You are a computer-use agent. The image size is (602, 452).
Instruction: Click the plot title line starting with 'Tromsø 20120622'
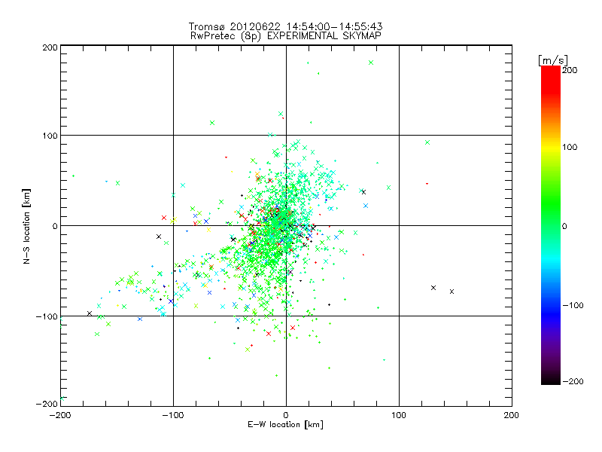coord(285,26)
